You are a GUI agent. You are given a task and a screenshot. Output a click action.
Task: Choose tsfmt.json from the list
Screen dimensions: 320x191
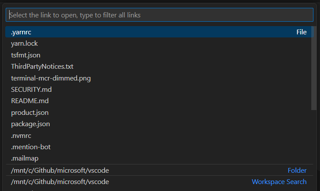[26, 55]
